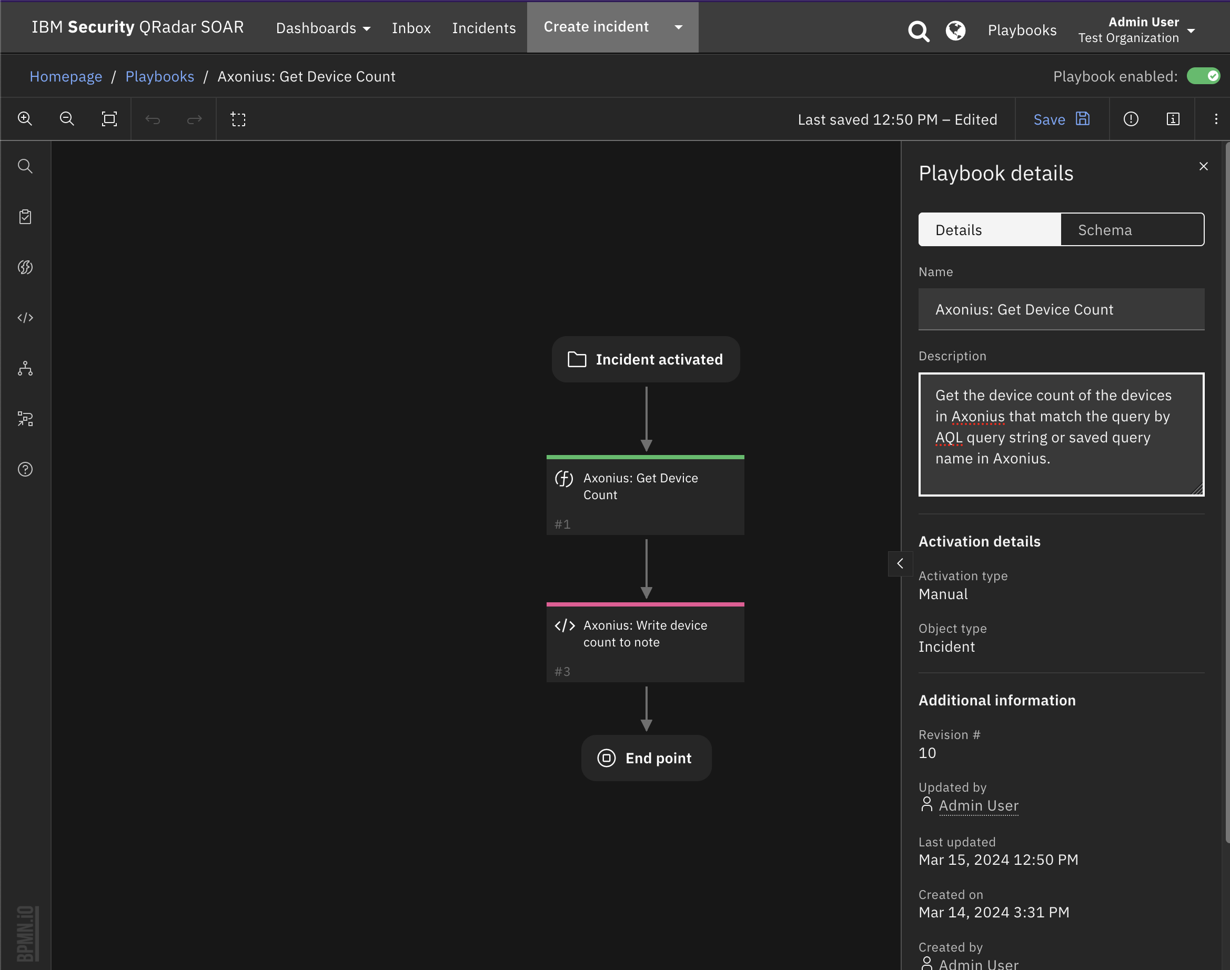The image size is (1230, 970).
Task: Click the revision number '10'
Action: pos(927,753)
